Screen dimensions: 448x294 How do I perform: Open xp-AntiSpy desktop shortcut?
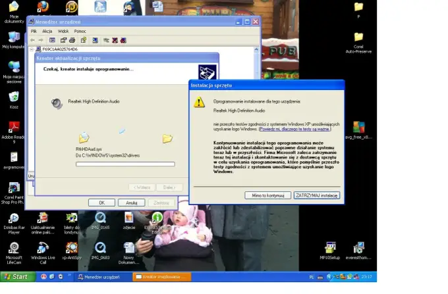(x=72, y=251)
